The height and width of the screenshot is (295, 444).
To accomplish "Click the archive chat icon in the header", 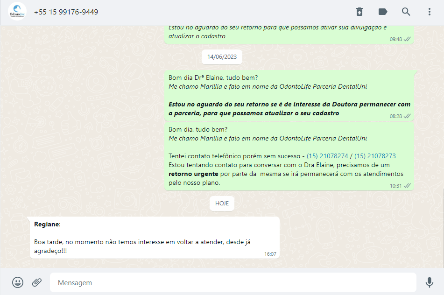I will [359, 12].
